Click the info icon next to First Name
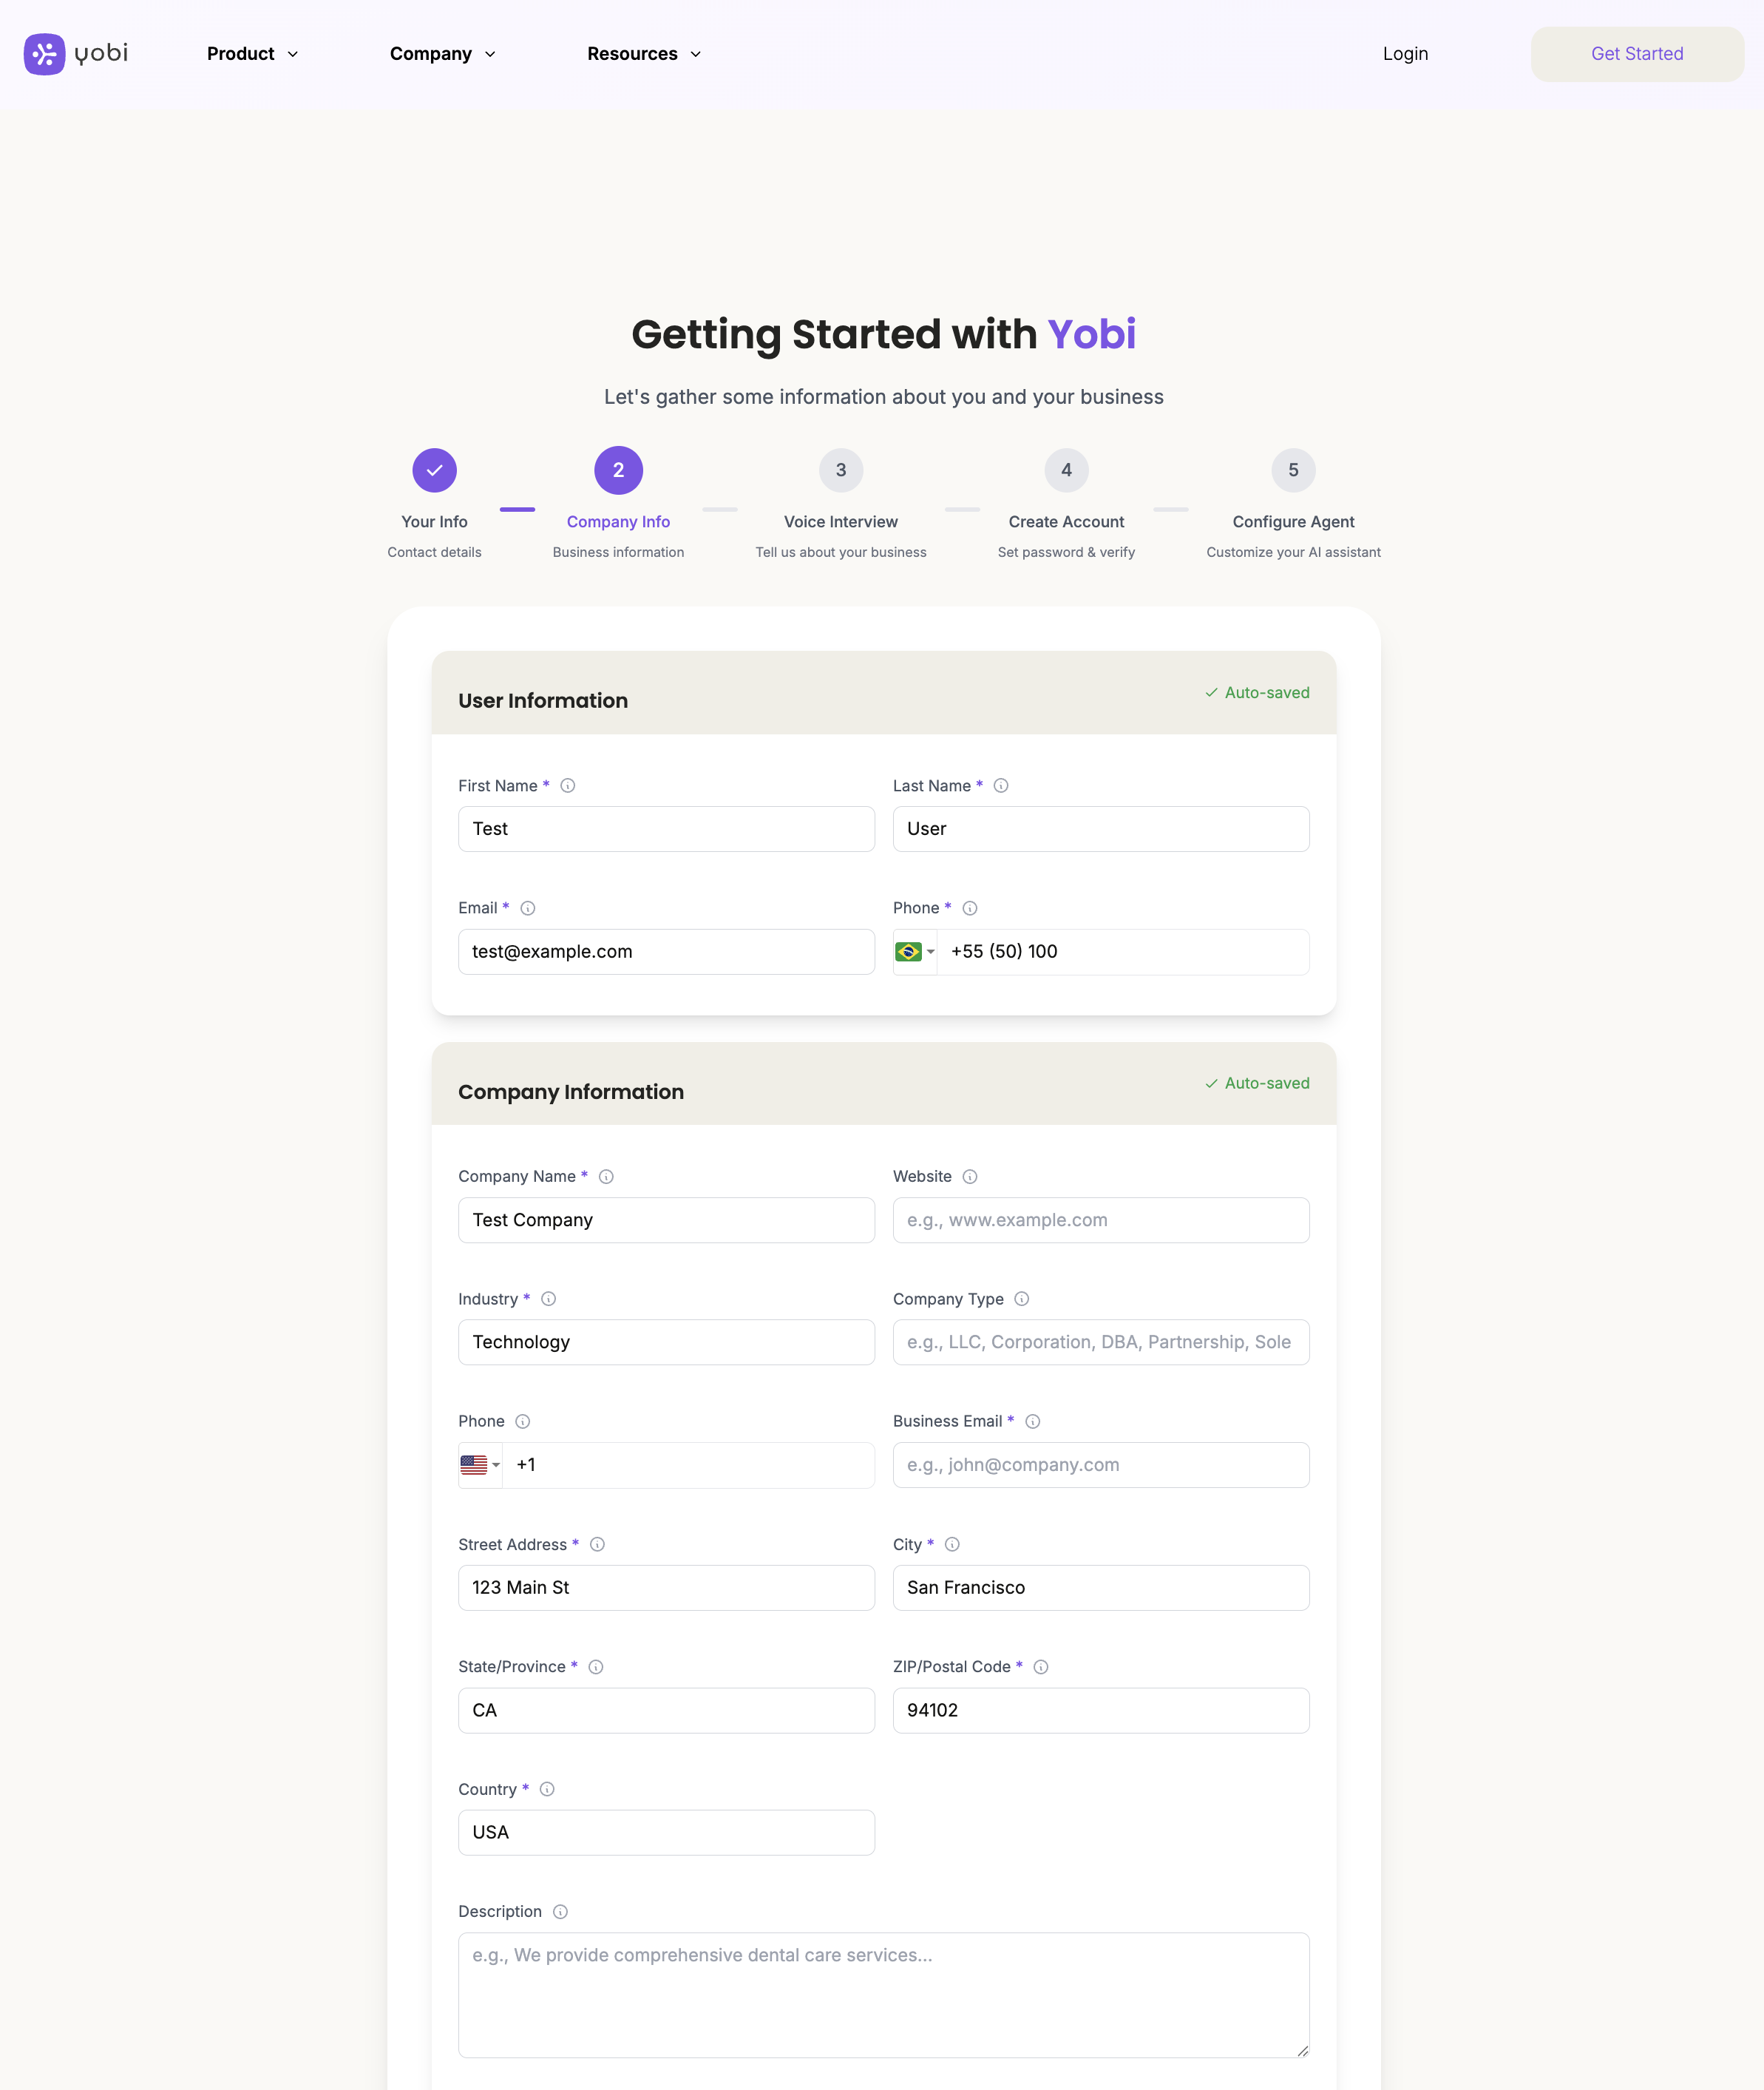Screen dimensions: 1764x2090 click(568, 785)
